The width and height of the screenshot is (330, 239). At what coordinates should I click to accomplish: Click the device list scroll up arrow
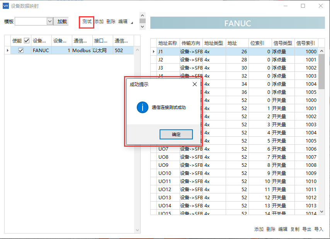tap(137, 50)
